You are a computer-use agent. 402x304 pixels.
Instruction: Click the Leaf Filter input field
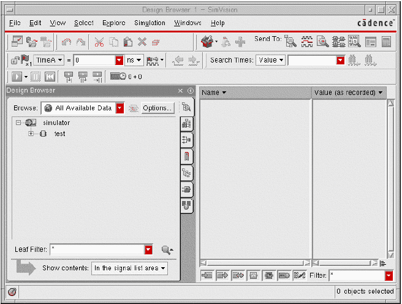point(97,249)
